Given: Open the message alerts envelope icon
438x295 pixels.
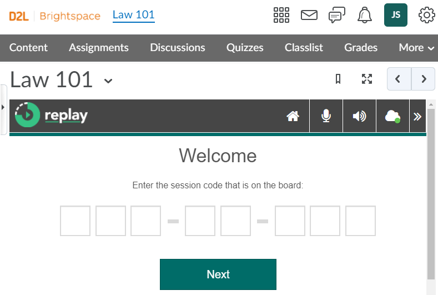Looking at the screenshot, I should [309, 15].
